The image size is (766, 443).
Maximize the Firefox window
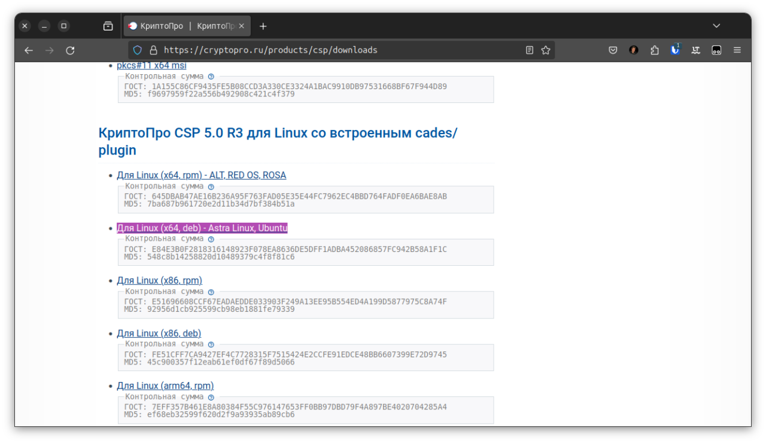pos(63,26)
